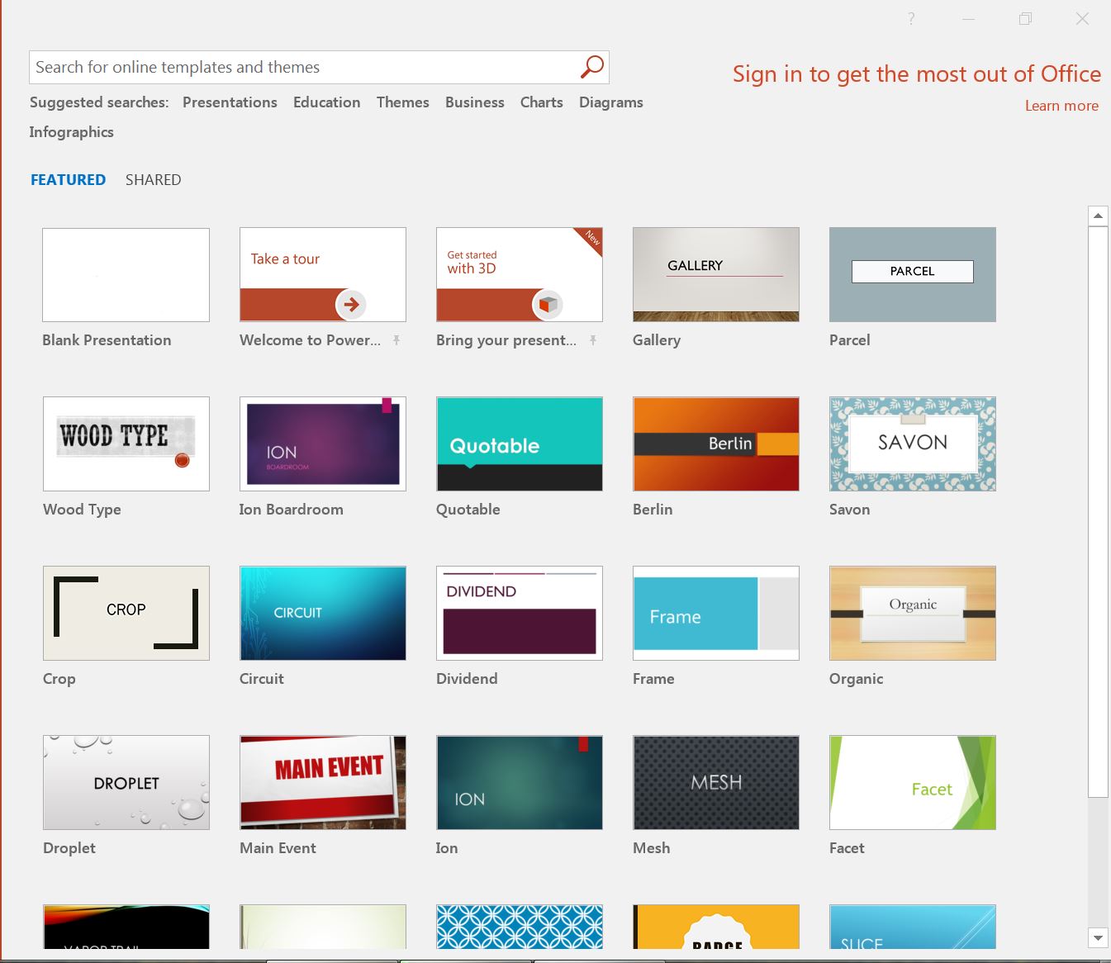Viewport: 1111px width, 963px height.
Task: Click the scrollbar up arrow
Action: pos(1098,216)
